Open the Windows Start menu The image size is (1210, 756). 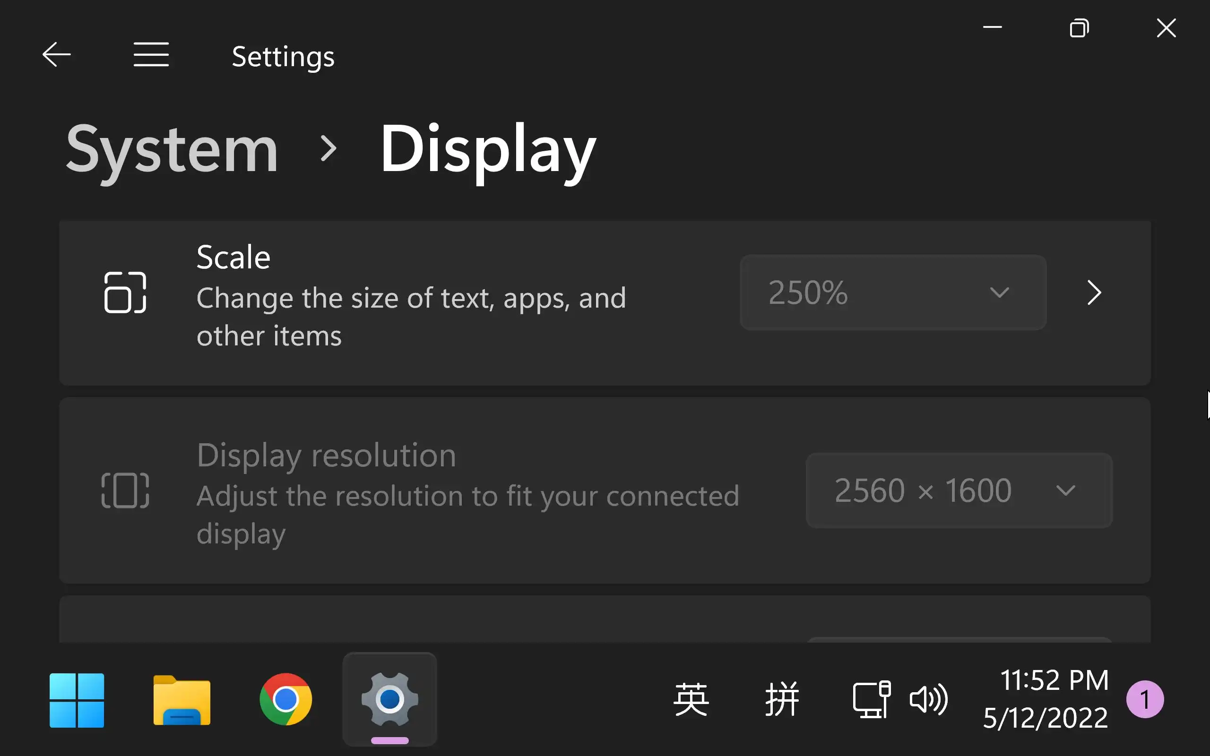(x=77, y=700)
